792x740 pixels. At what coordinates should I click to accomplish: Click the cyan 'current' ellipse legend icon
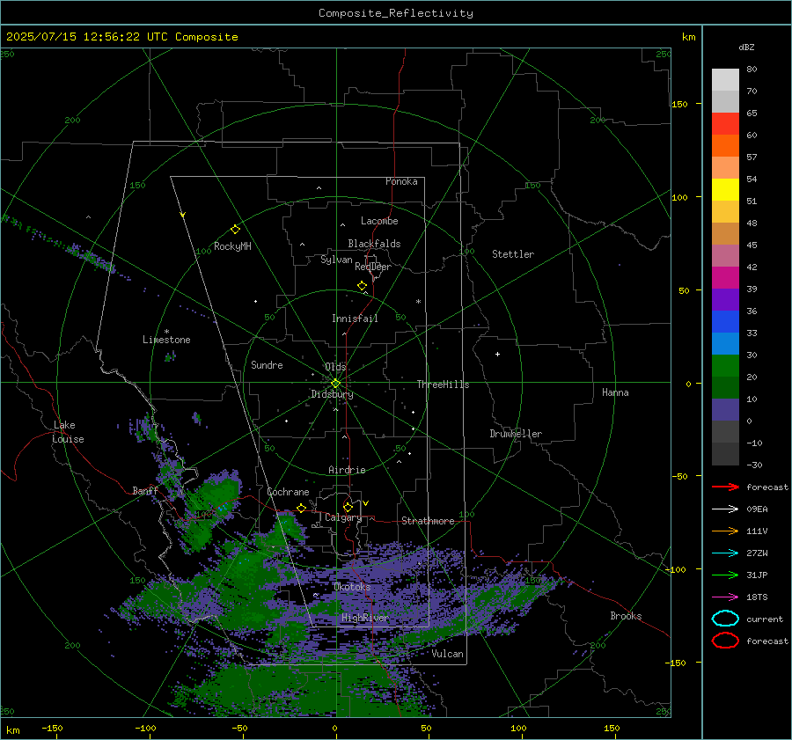click(725, 619)
